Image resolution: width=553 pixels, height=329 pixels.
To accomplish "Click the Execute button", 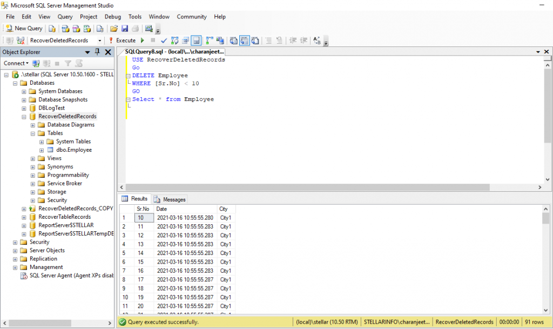I will pyautogui.click(x=122, y=41).
